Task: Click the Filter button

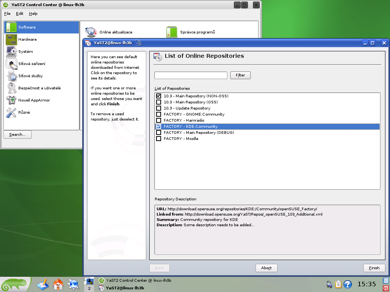Action: click(x=240, y=75)
